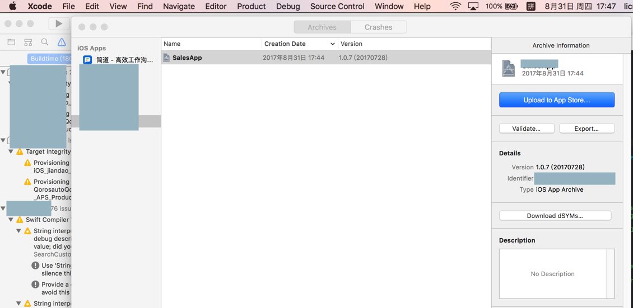
Task: Select the Buildtime issues filter
Action: click(x=50, y=59)
